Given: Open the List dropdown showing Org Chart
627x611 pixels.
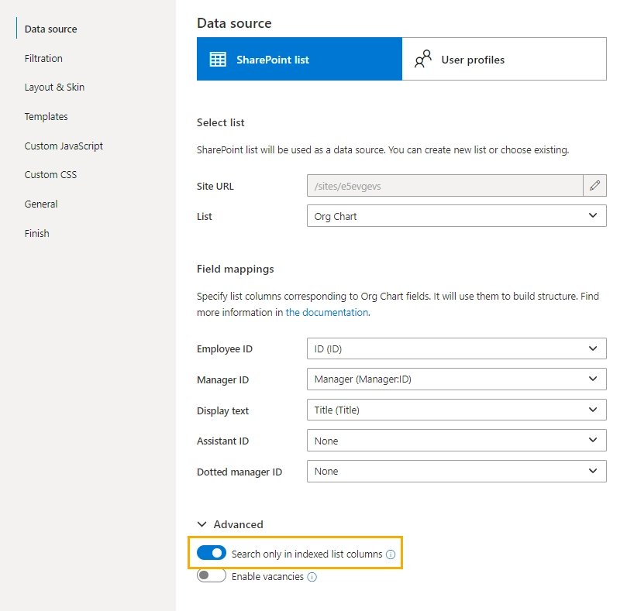Looking at the screenshot, I should (x=456, y=216).
